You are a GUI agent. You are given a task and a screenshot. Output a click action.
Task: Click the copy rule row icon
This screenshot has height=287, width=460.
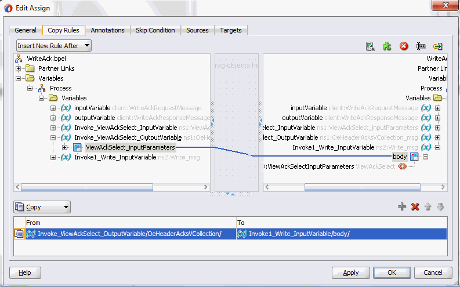(x=19, y=234)
